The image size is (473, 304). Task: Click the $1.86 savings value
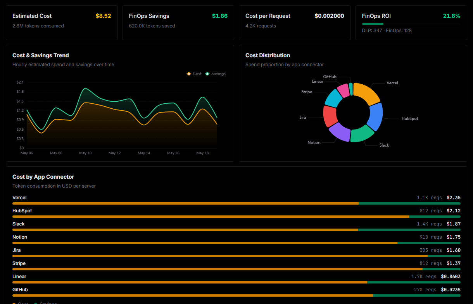pyautogui.click(x=220, y=16)
